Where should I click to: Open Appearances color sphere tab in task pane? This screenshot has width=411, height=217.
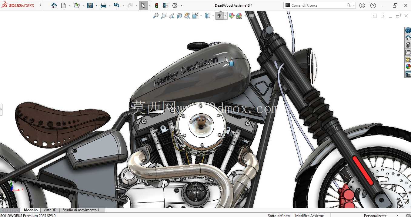coord(408,67)
